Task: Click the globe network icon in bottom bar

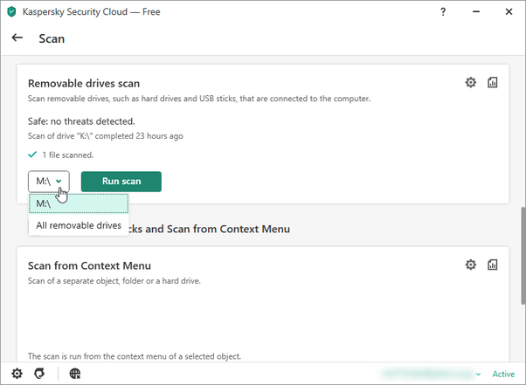Action: (x=75, y=374)
